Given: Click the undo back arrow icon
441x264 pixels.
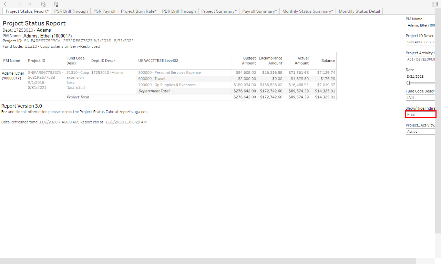Looking at the screenshot, I should pos(6,4).
